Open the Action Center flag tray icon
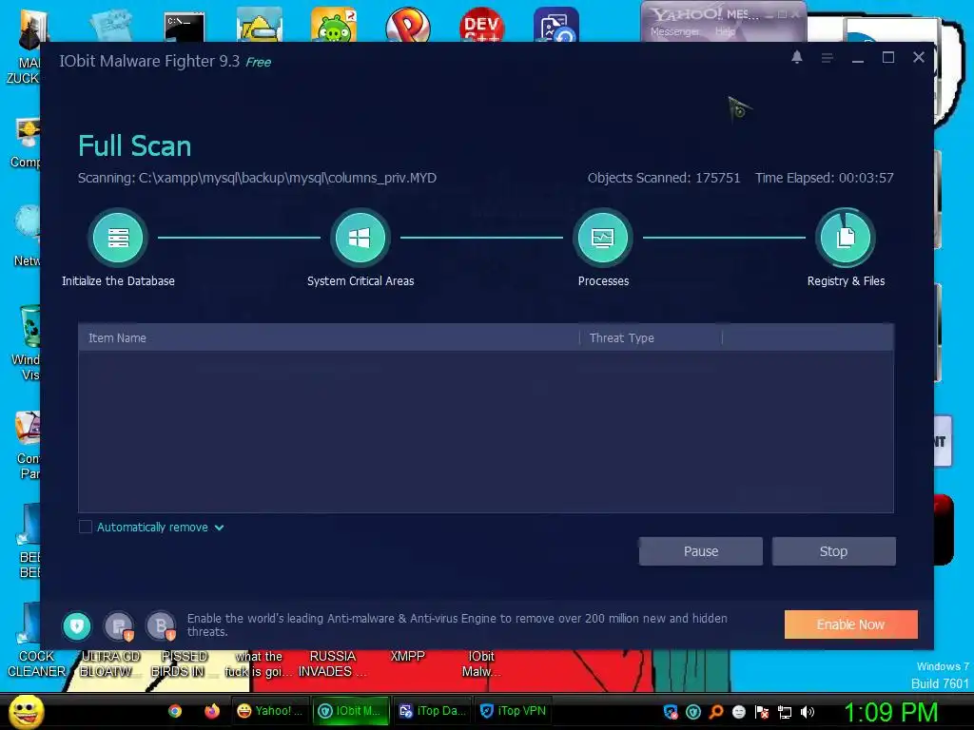The width and height of the screenshot is (974, 730). tap(762, 712)
